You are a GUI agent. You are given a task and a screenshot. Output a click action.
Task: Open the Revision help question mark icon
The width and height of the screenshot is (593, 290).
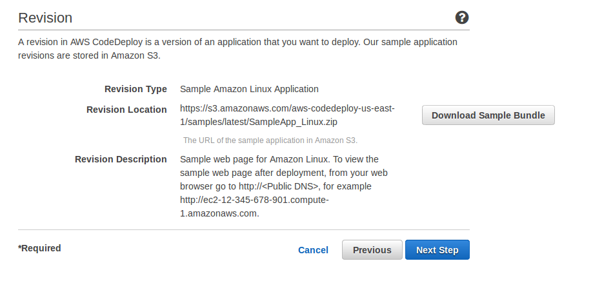[462, 17]
